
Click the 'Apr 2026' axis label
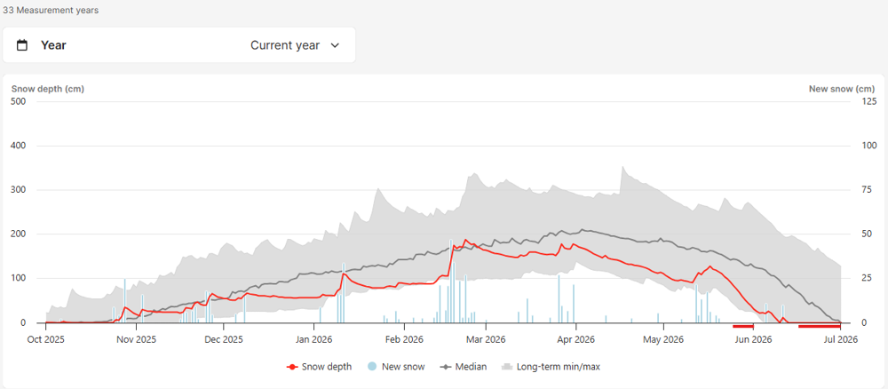coord(575,340)
